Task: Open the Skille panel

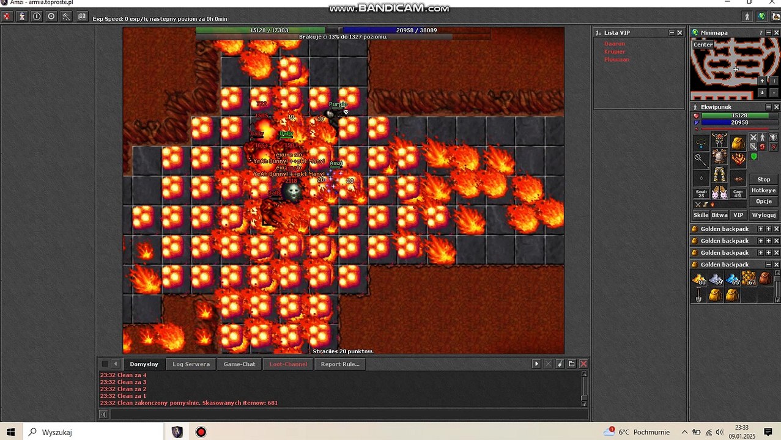Action: tap(701, 215)
